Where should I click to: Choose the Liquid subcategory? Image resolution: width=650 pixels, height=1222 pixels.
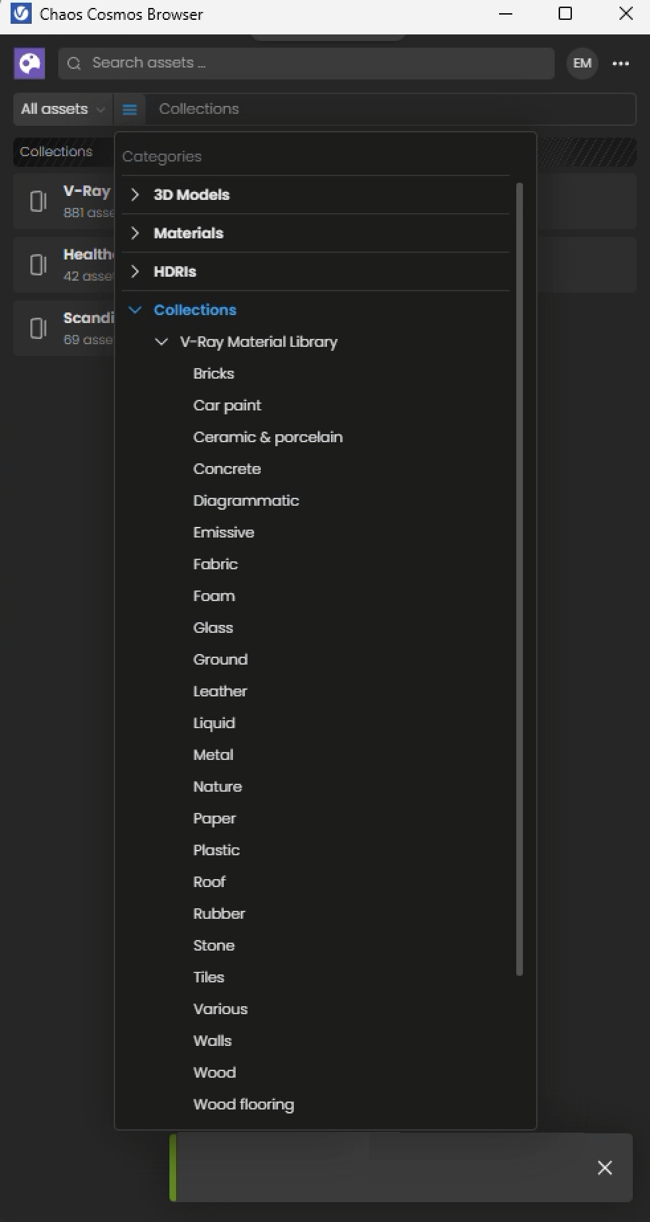coord(214,723)
